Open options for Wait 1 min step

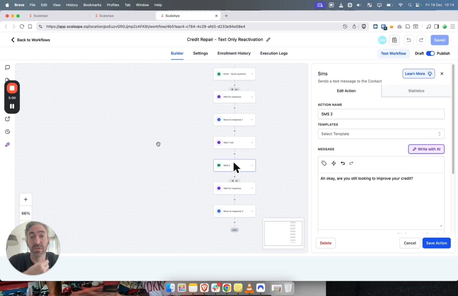click(252, 143)
